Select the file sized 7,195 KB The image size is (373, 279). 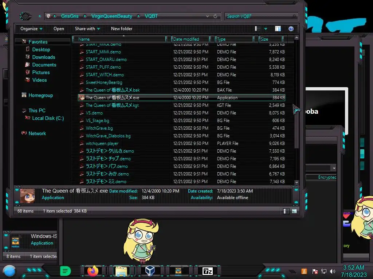(x=182, y=159)
